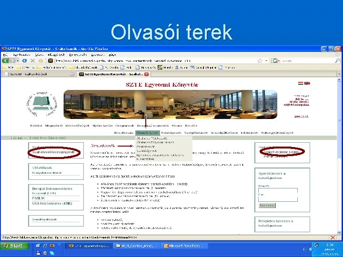Open the Eszközök menu
Image resolution: width=343 pixels, height=257 pixels.
(98, 55)
